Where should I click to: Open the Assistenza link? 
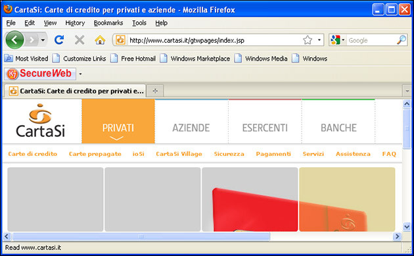(x=353, y=154)
